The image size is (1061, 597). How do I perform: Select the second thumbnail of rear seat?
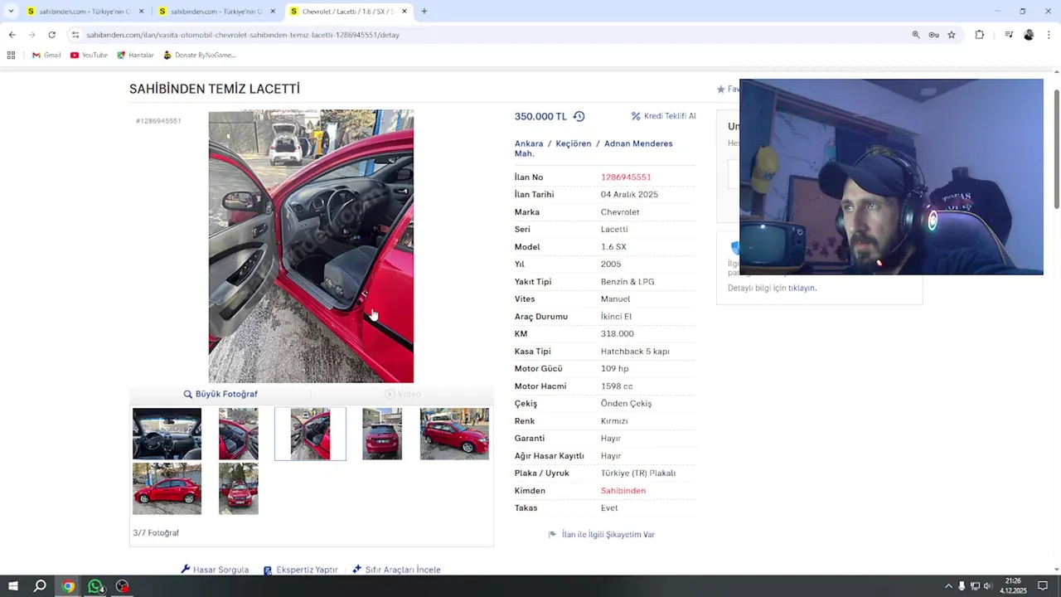(239, 434)
